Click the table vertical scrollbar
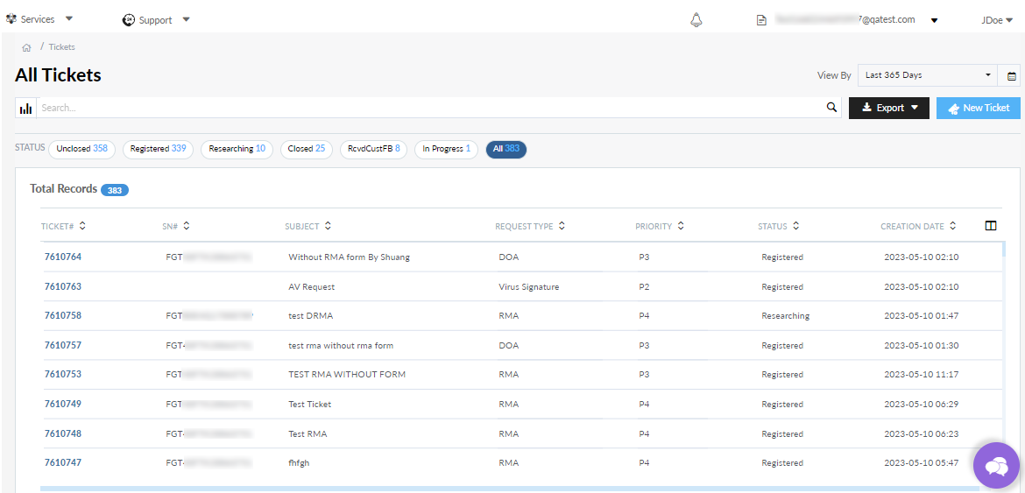The image size is (1025, 493). pos(1003,249)
